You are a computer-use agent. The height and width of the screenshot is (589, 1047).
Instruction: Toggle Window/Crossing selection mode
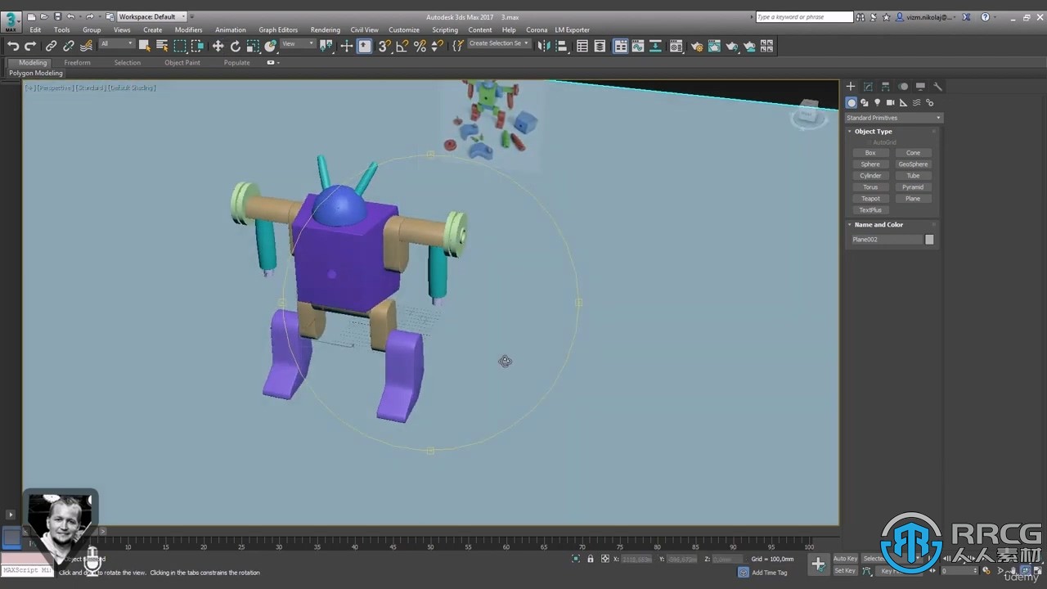tap(197, 47)
